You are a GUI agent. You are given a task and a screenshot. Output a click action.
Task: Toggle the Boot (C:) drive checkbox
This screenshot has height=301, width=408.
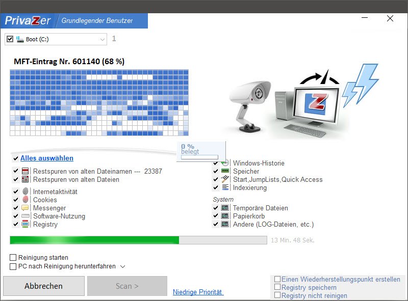pos(10,39)
